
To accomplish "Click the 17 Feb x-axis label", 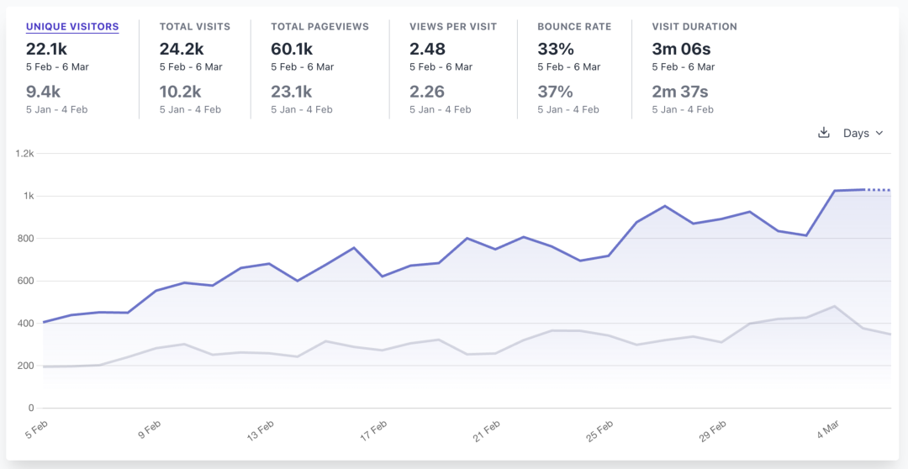I will click(373, 431).
